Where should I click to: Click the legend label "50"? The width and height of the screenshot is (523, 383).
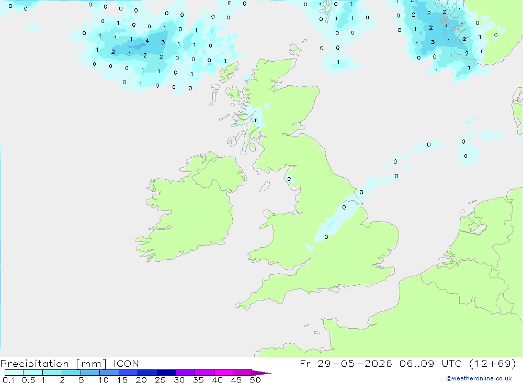point(255,380)
